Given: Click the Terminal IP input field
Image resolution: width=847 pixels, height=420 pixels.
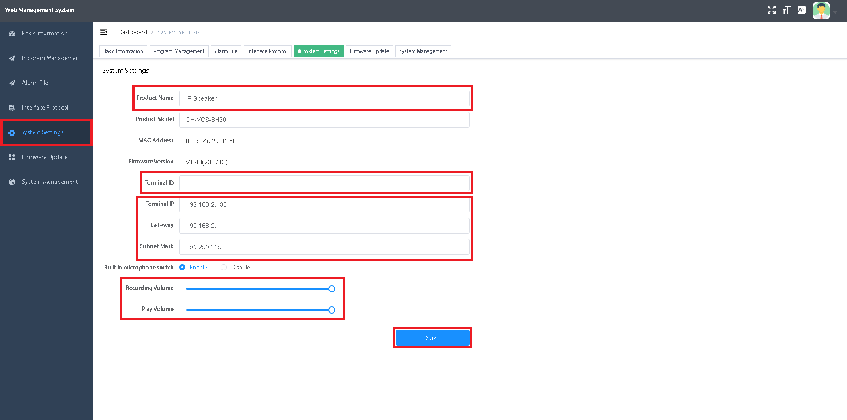Looking at the screenshot, I should click(324, 204).
